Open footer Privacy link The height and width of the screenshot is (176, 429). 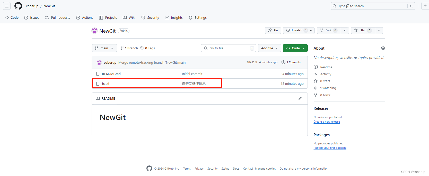pos(199,169)
